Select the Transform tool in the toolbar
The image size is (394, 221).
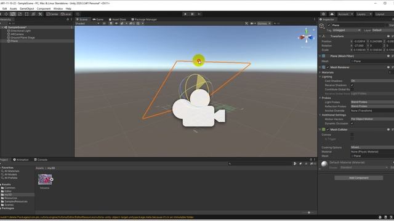point(33,14)
